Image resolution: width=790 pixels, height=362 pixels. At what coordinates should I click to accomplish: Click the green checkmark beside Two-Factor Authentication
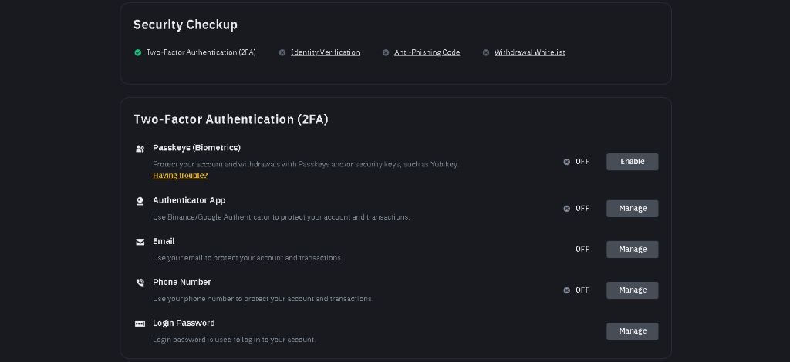[138, 52]
